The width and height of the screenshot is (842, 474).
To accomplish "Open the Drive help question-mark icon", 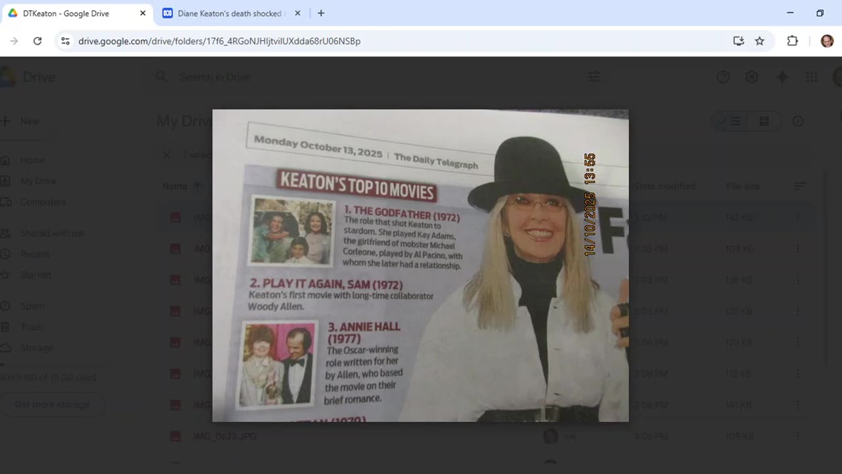I will (723, 77).
